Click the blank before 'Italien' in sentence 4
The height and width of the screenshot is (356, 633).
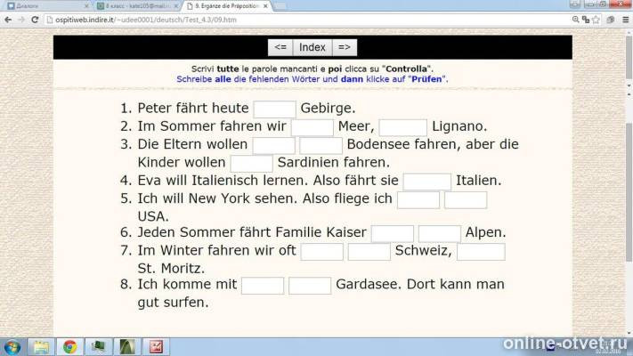click(427, 182)
